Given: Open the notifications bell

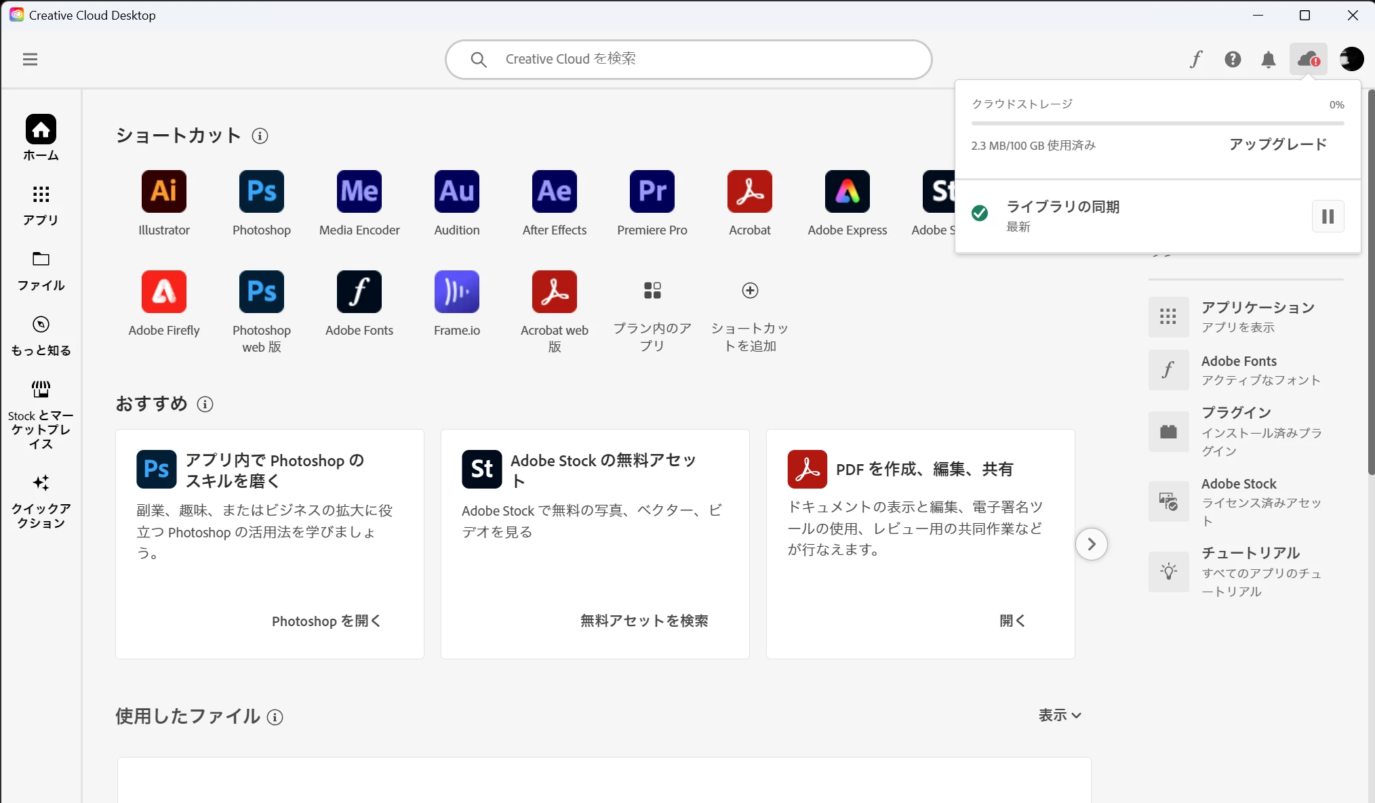Looking at the screenshot, I should 1268,60.
